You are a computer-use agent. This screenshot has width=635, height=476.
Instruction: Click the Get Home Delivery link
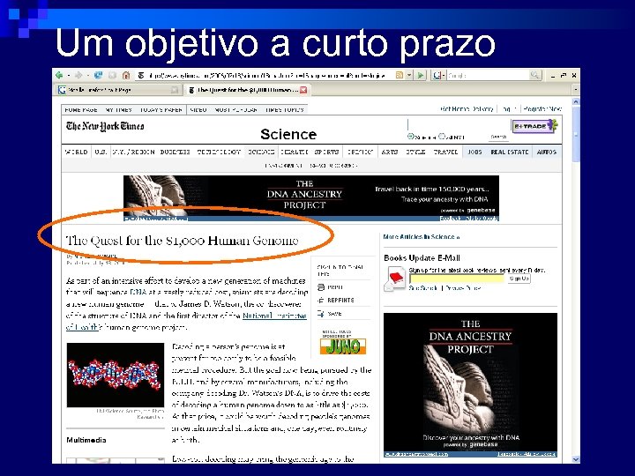467,109
